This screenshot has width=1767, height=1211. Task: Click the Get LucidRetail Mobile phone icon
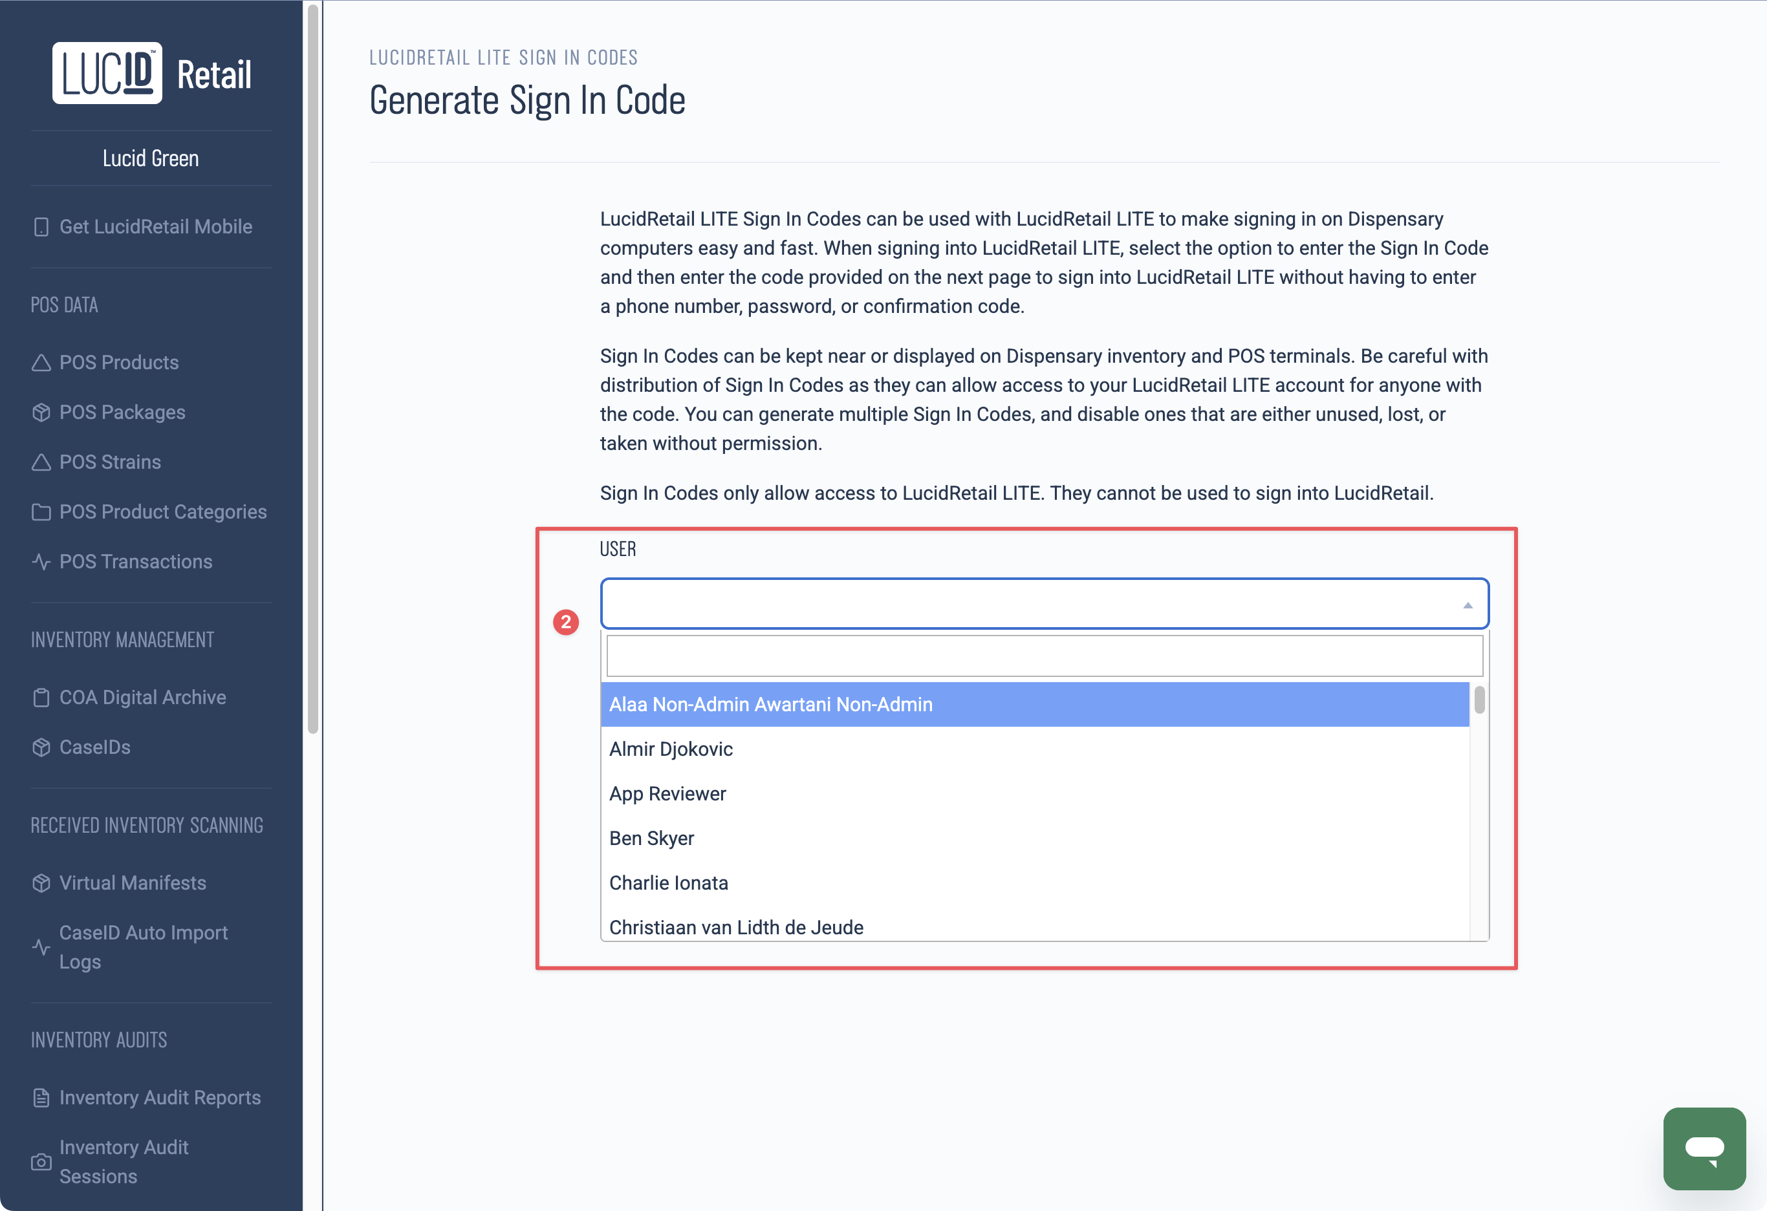tap(42, 226)
